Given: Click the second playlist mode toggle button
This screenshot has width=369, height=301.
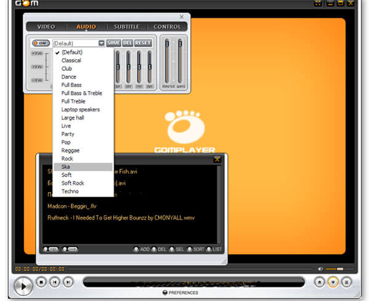Looking at the screenshot, I should click(x=70, y=249).
